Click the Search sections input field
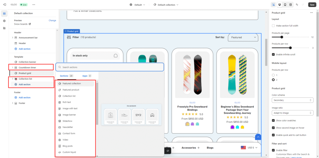Viewport: 319px width, 158px height. (110, 67)
